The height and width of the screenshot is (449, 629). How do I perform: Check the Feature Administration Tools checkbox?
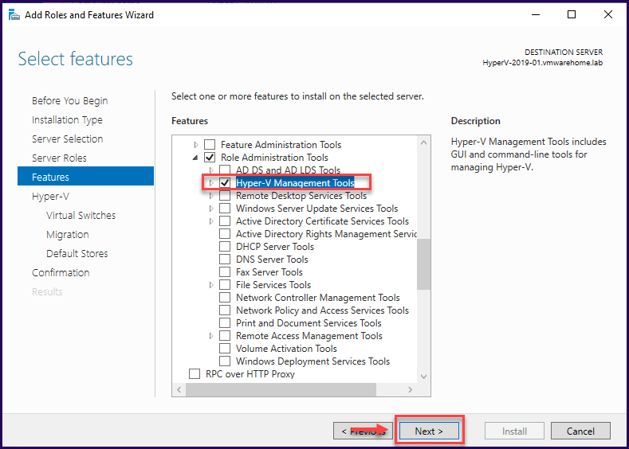pos(210,145)
